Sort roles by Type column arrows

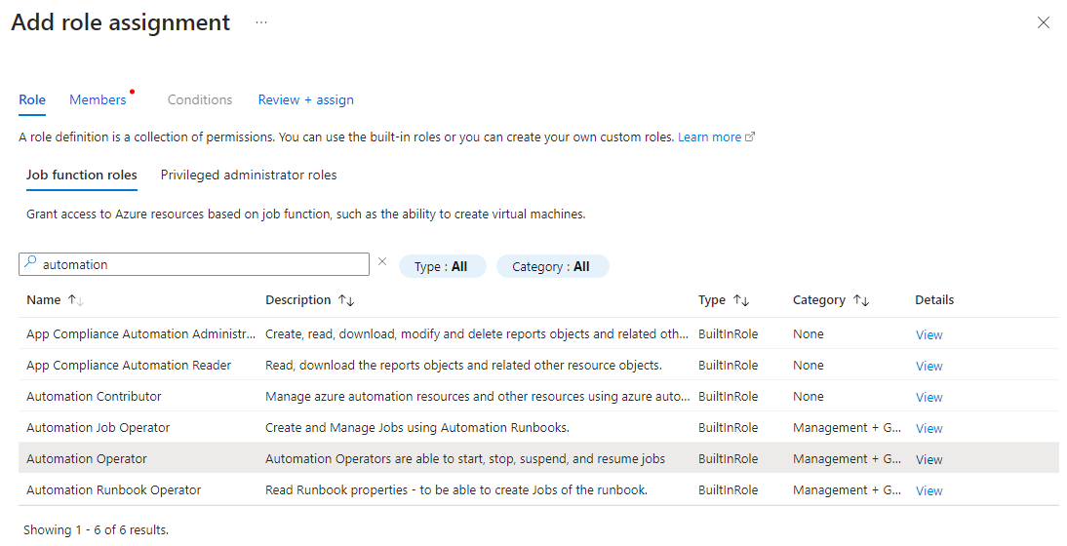click(741, 300)
